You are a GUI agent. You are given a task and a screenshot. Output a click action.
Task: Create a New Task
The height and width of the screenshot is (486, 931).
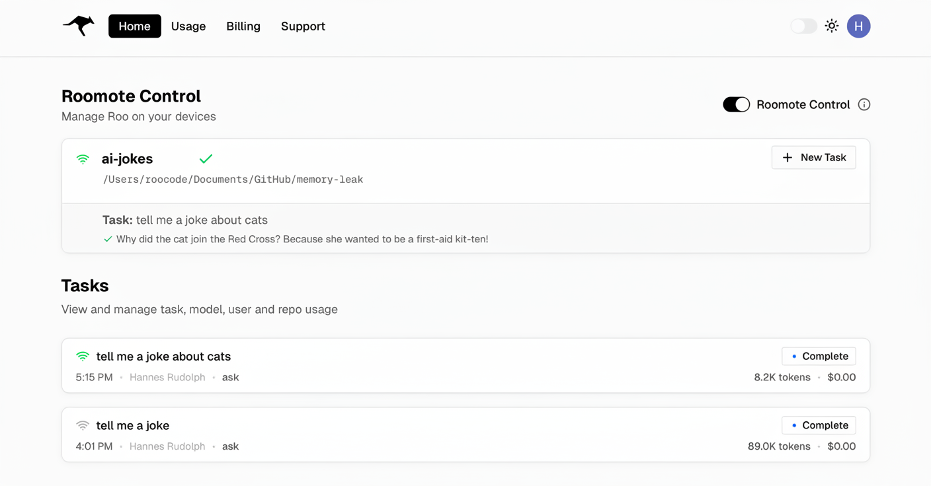(813, 157)
